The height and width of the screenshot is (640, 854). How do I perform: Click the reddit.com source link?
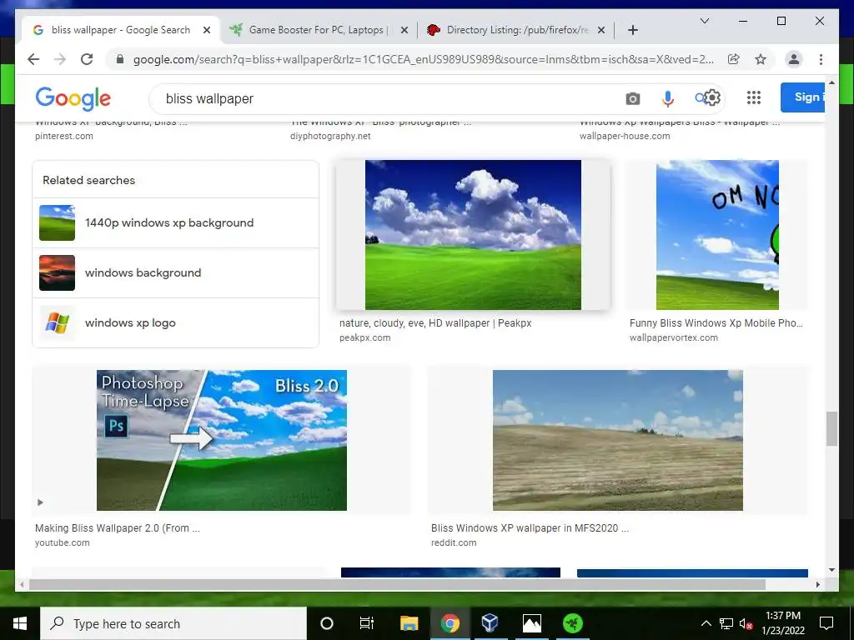(454, 542)
